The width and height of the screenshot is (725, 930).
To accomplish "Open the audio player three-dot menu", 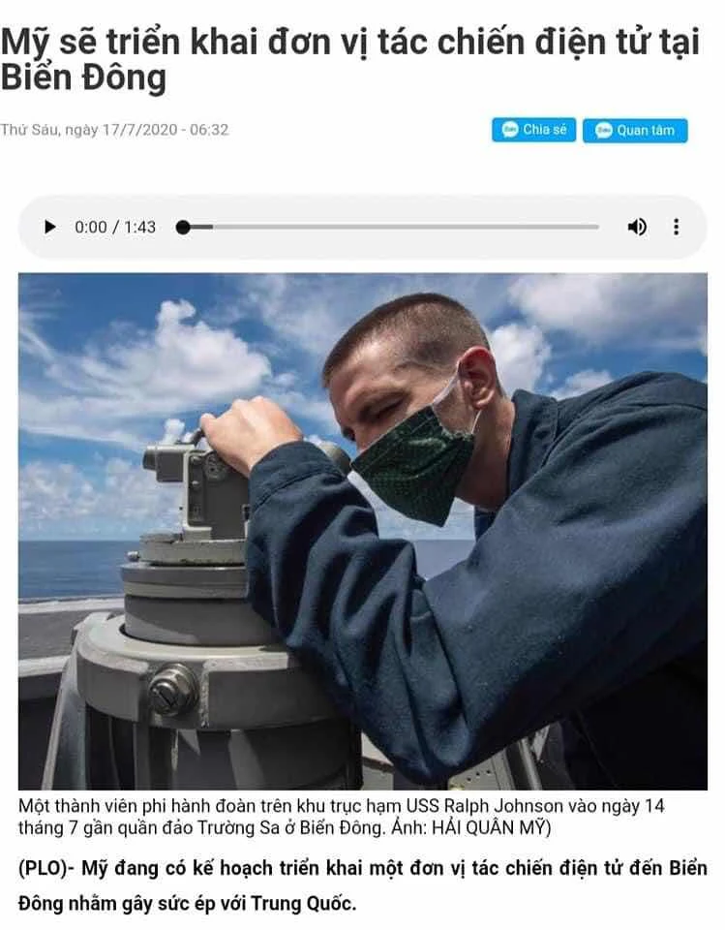I will (x=676, y=227).
